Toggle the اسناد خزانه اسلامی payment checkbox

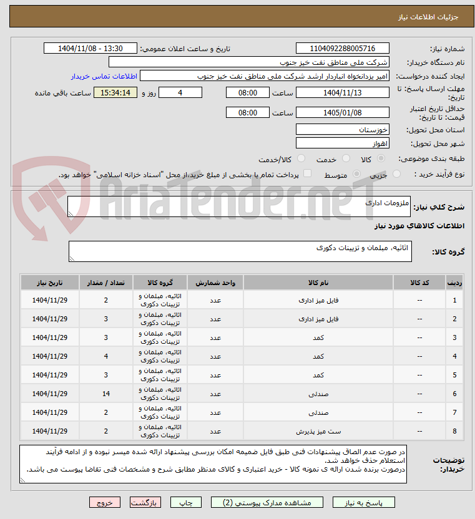307,173
